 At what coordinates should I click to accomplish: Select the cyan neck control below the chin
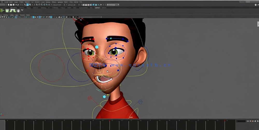104,97
